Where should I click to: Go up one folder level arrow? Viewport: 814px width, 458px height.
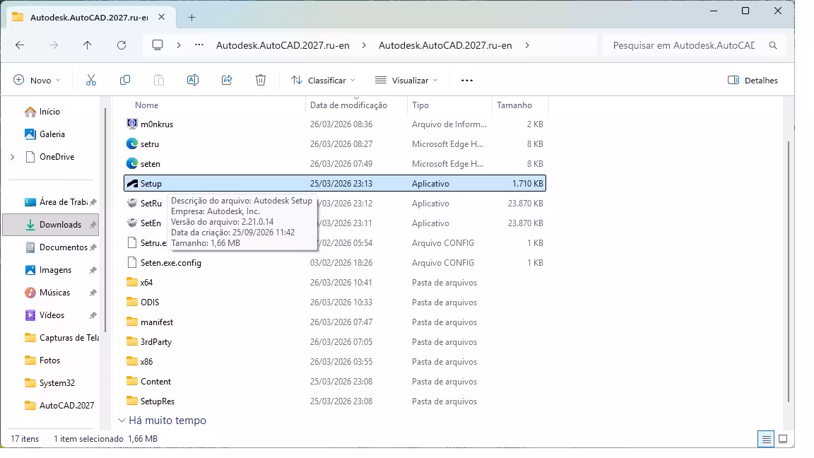tap(87, 45)
